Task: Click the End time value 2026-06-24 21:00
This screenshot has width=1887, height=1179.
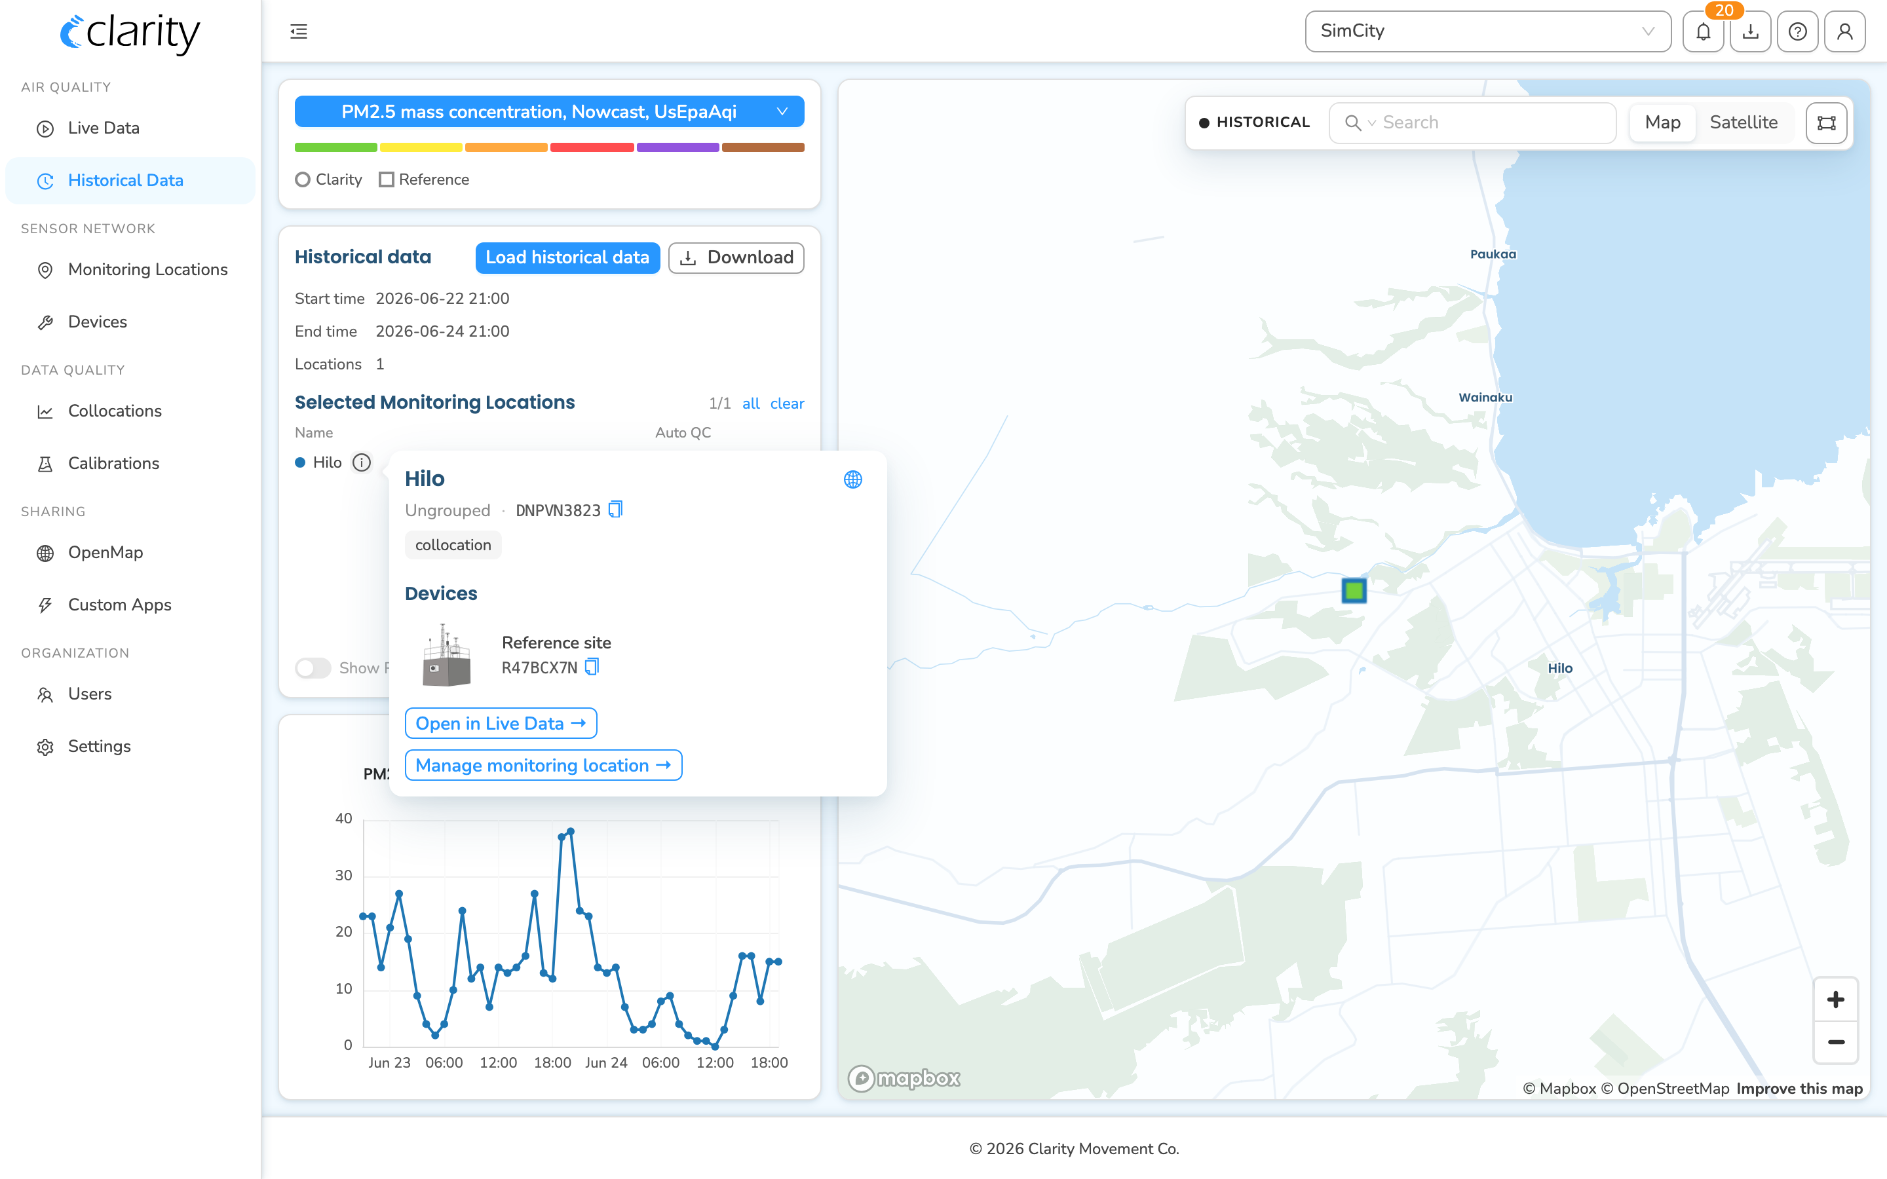Action: pos(442,331)
